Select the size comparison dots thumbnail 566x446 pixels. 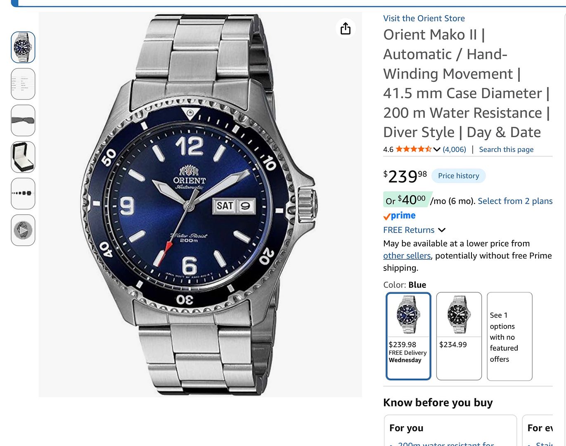(x=23, y=193)
